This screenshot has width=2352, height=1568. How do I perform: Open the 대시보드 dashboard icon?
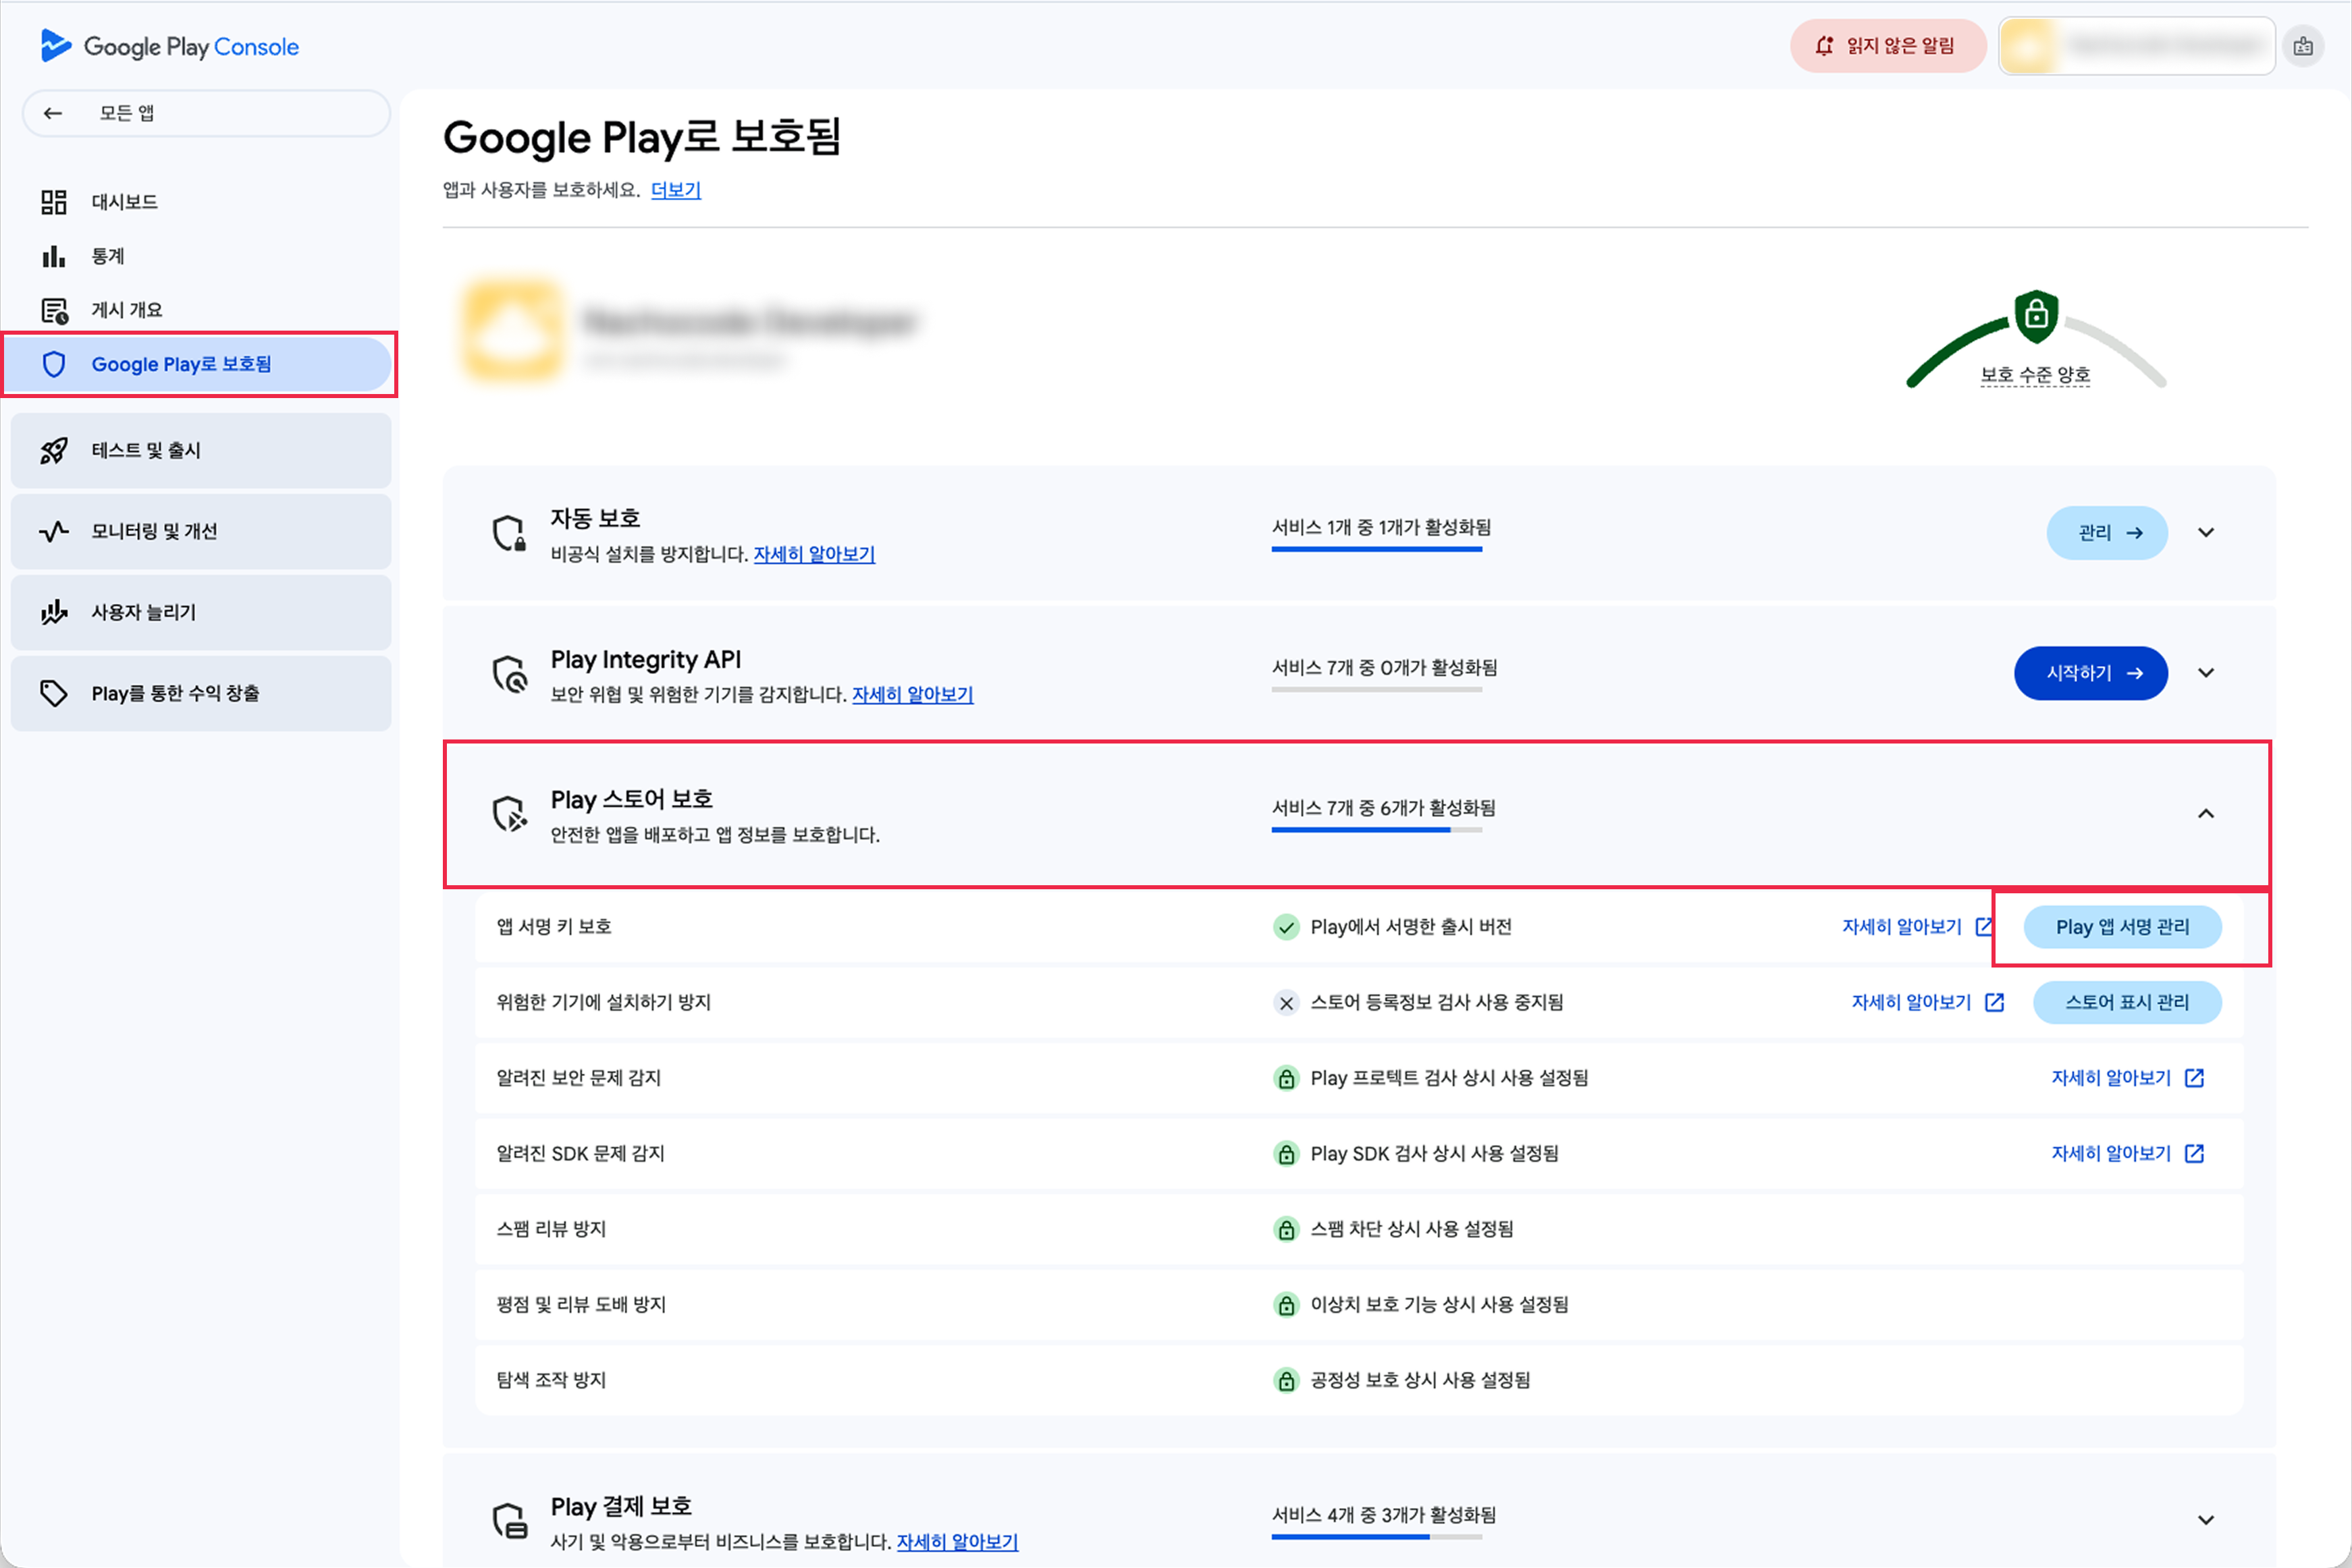pos(54,202)
